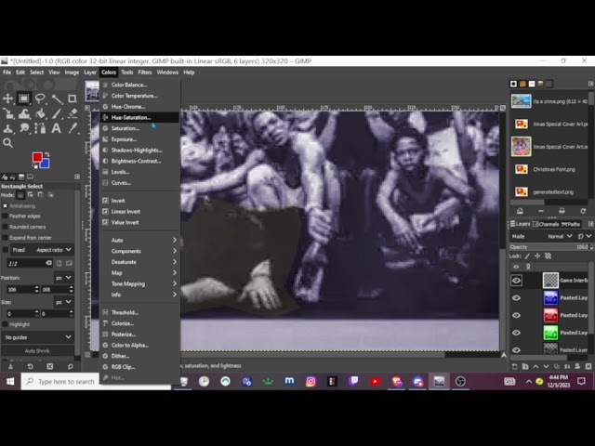
Task: Reset tool options to defaults icon
Action: pos(71,366)
